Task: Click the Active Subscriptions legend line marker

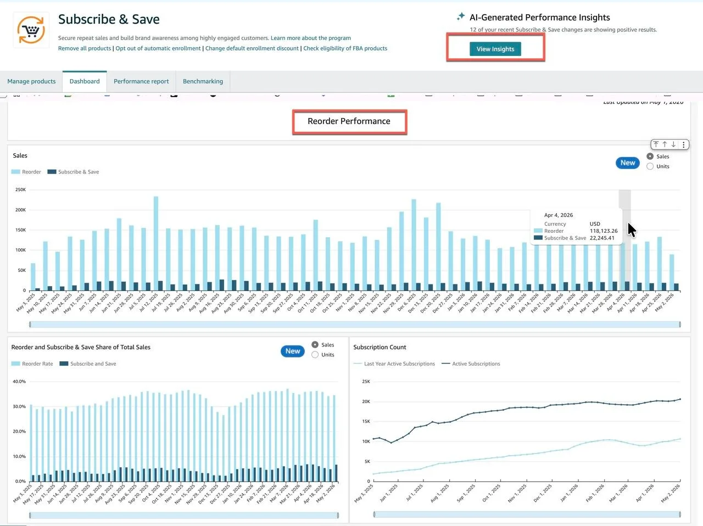Action: (446, 363)
